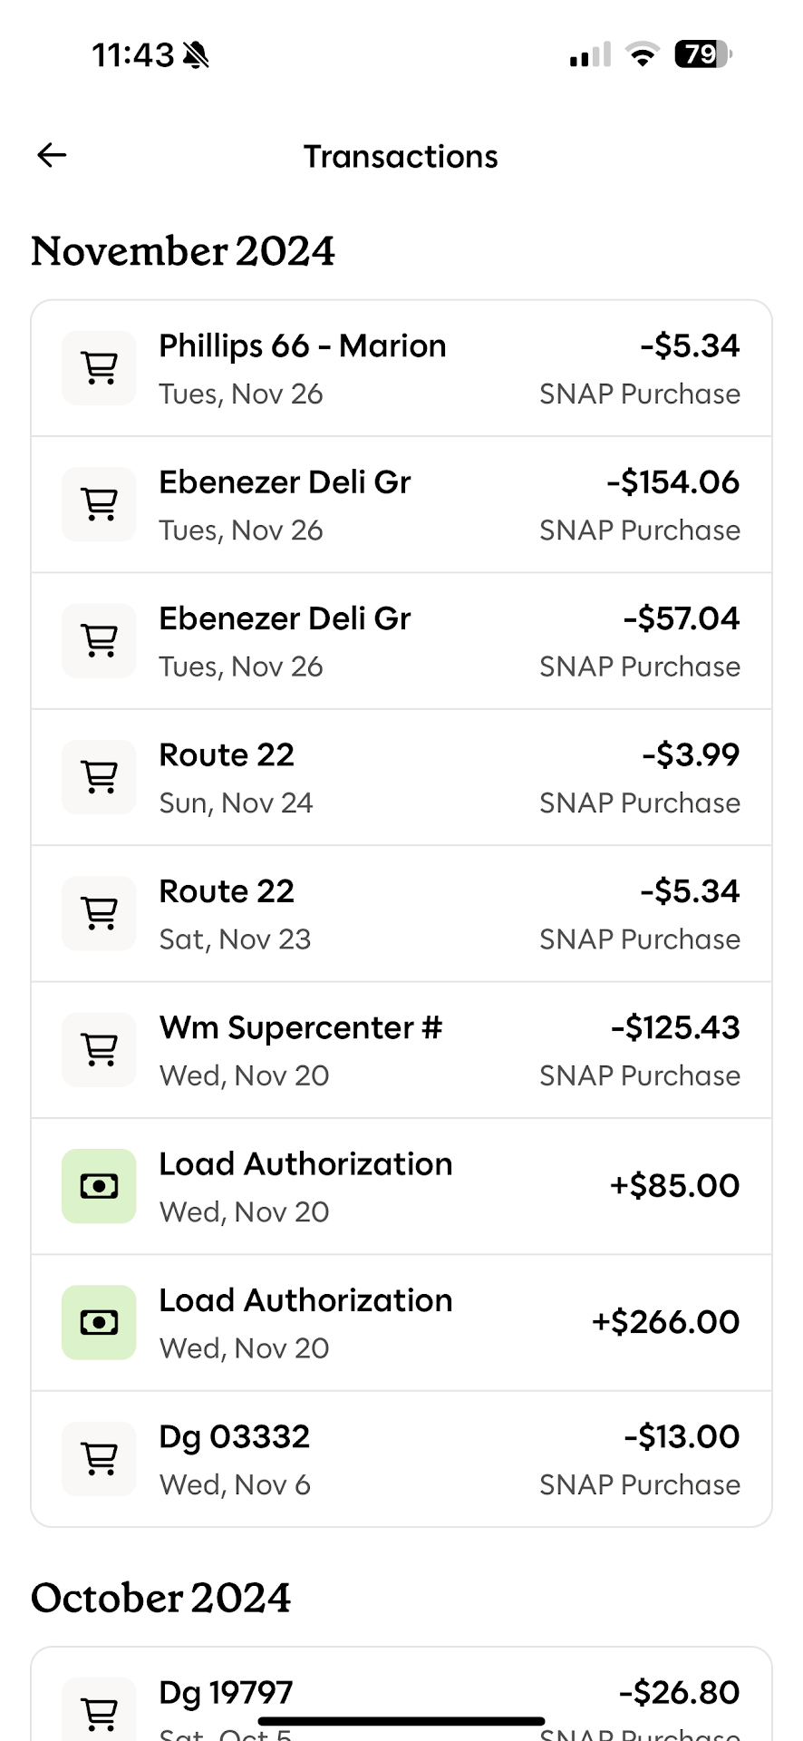View the Wm Supercenter # -$125.43 purchase
The width and height of the screenshot is (803, 1741).
(x=401, y=1050)
